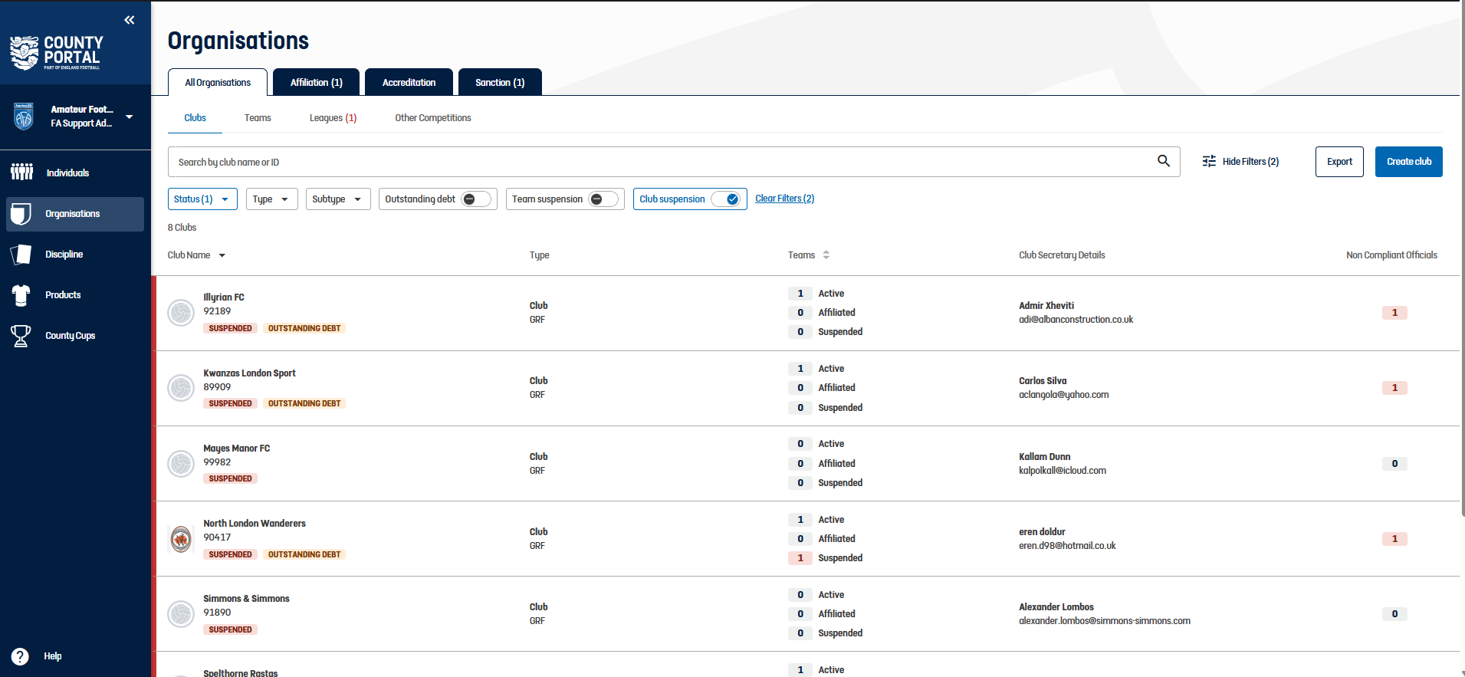Toggle the Team suspension filter switch

pos(603,199)
